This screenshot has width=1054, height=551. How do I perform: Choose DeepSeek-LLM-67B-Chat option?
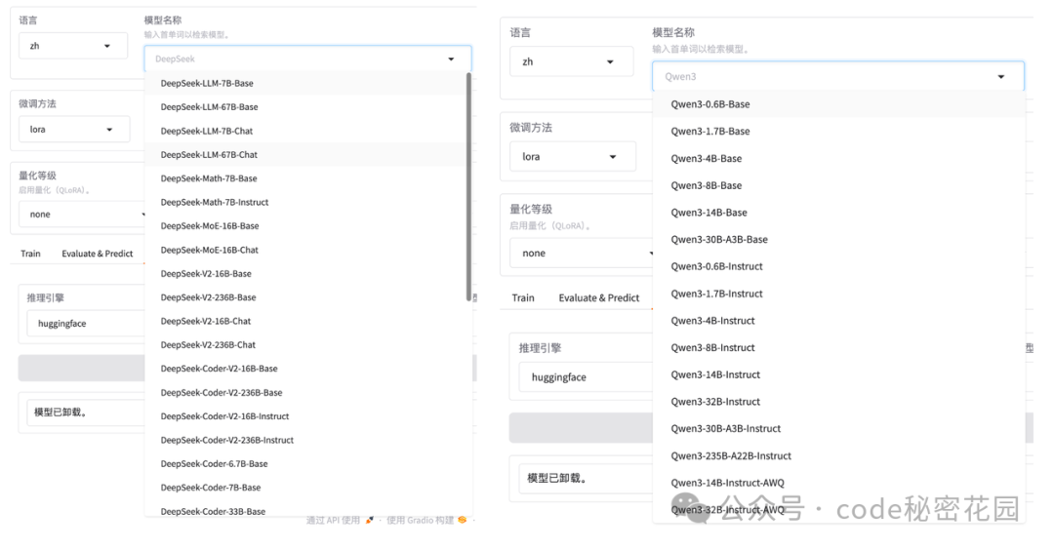(305, 154)
